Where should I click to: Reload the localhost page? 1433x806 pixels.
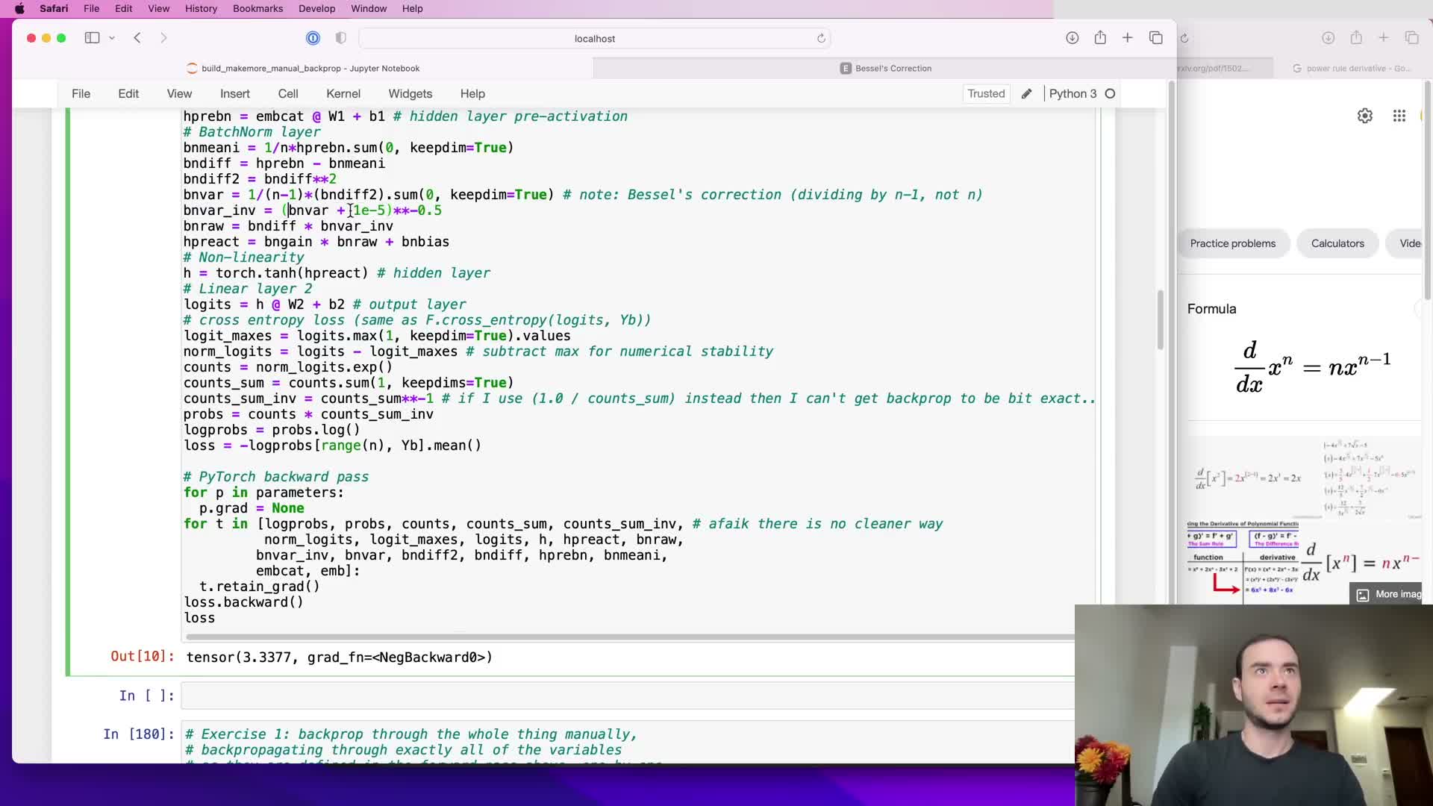[x=821, y=38]
